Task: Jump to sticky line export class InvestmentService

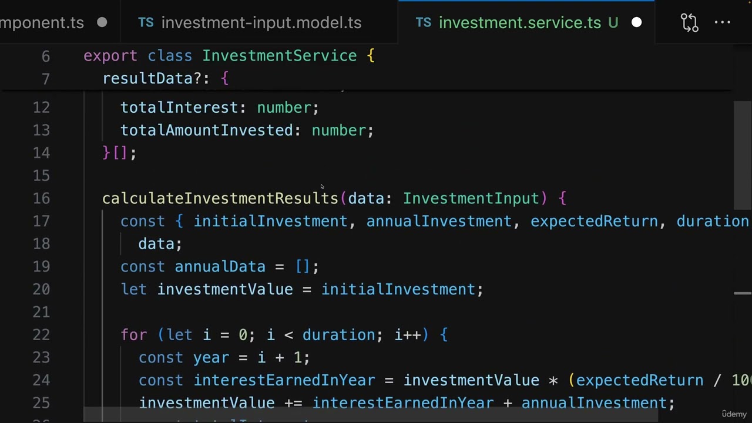Action: tap(229, 56)
